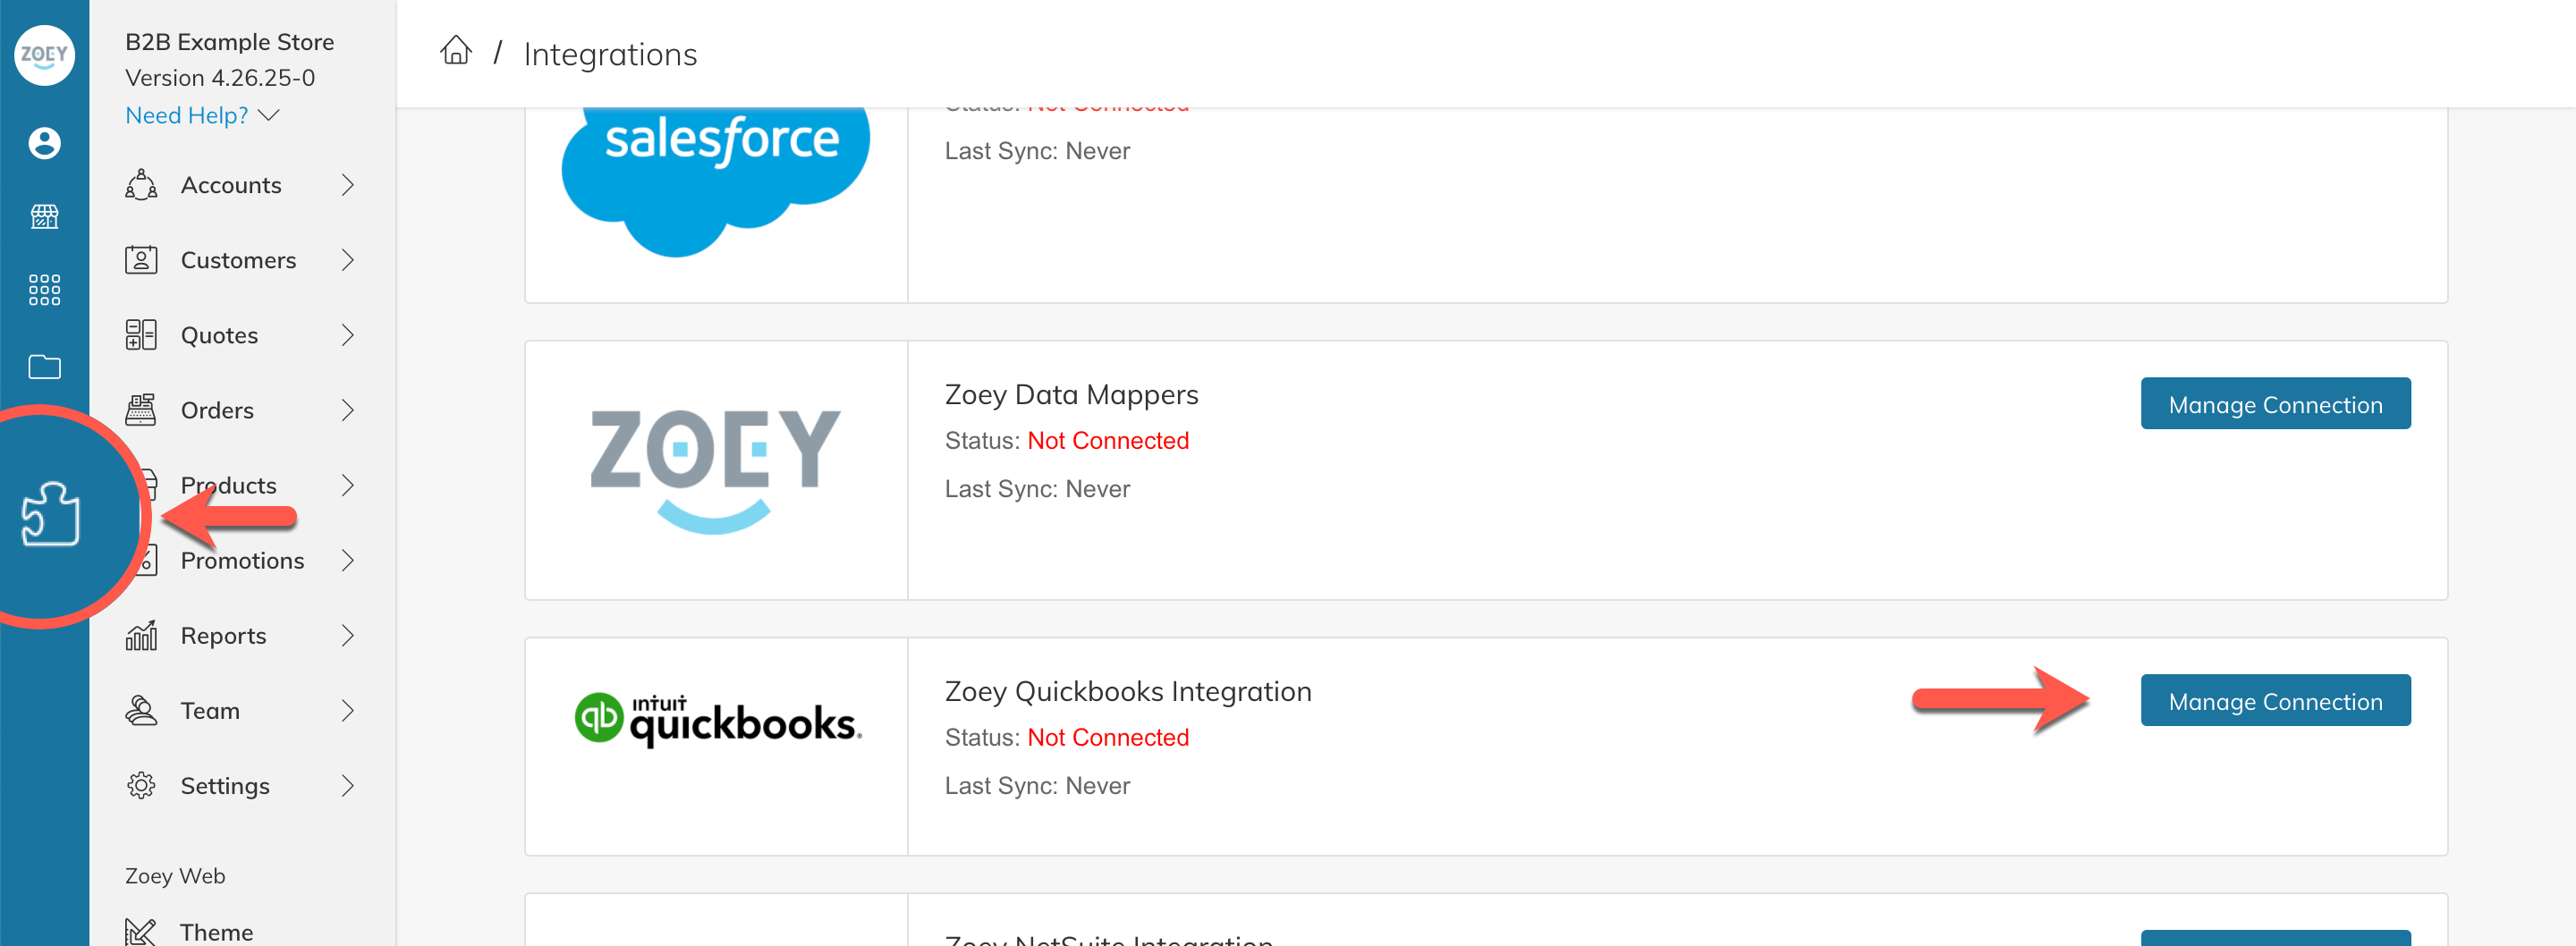Expand the Customers submenu chevron
2576x946 pixels.
pyautogui.click(x=348, y=260)
